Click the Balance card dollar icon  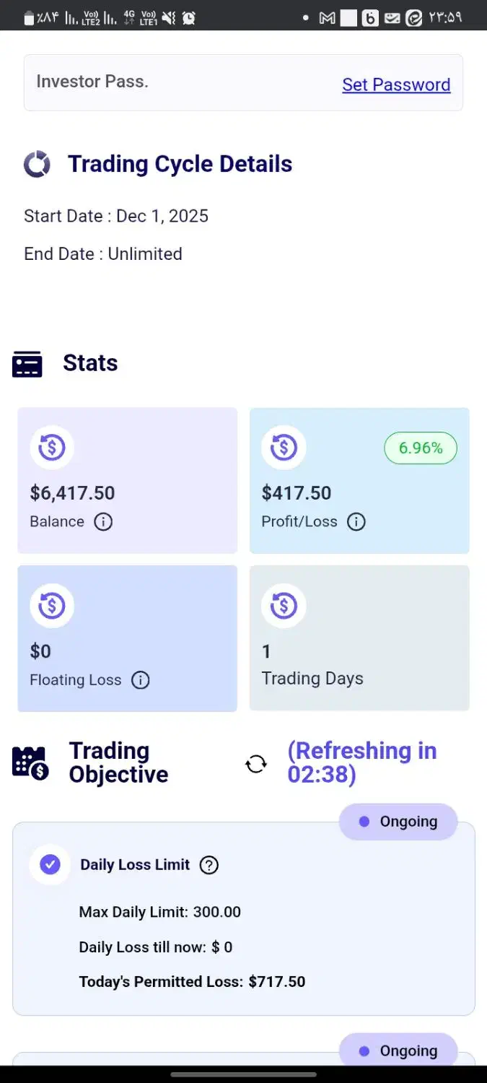(x=52, y=448)
